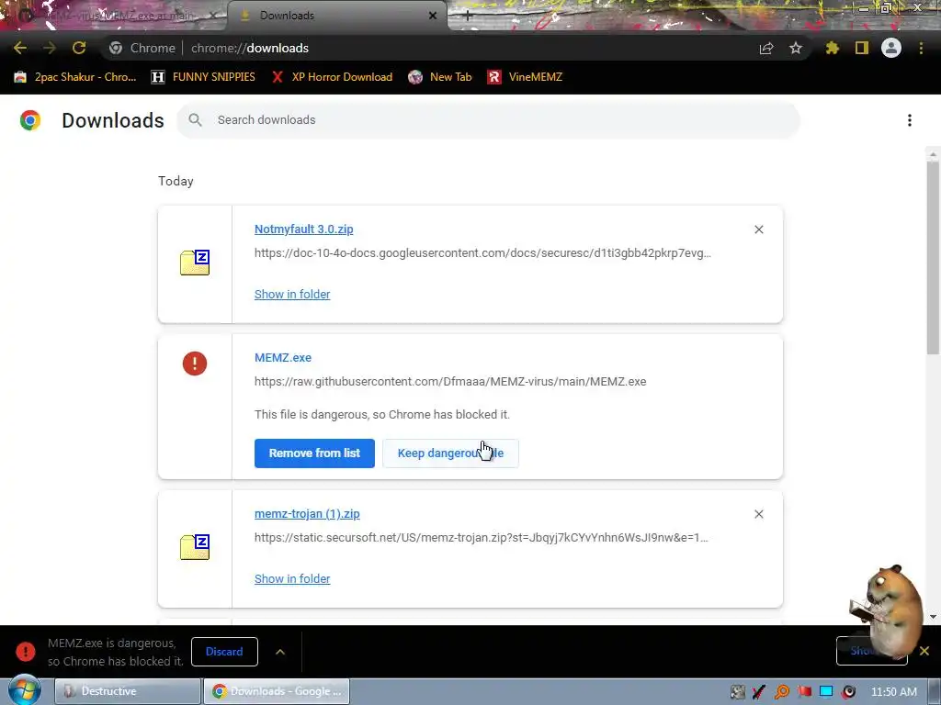941x705 pixels.
Task: Focus the Search downloads field
Action: [488, 120]
